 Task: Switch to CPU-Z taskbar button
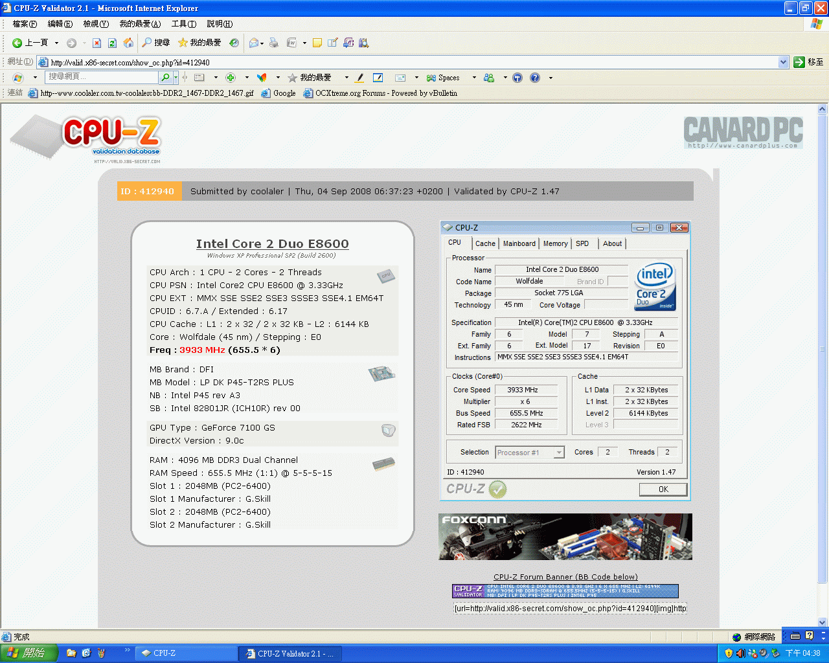187,653
